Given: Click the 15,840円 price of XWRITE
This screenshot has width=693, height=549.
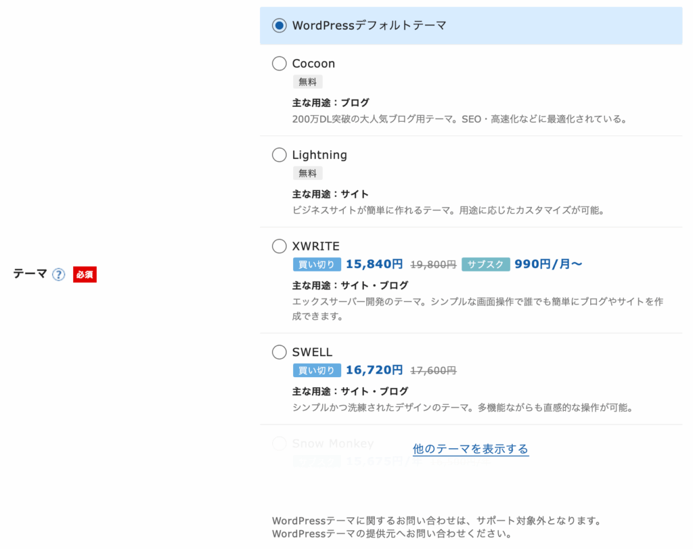Looking at the screenshot, I should [x=374, y=264].
